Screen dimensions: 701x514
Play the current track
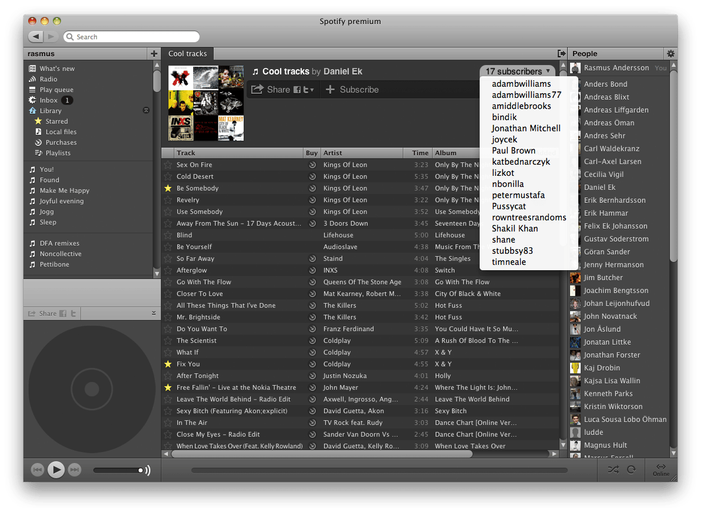point(56,469)
